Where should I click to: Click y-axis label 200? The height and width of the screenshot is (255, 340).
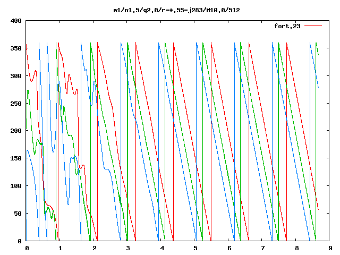pyautogui.click(x=16, y=131)
